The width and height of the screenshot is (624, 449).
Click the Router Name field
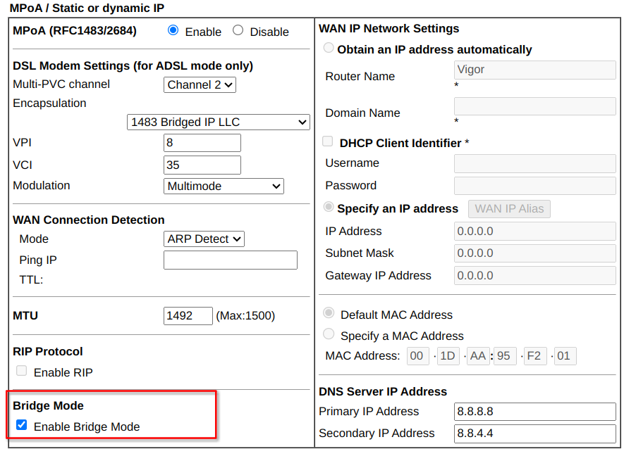(535, 70)
